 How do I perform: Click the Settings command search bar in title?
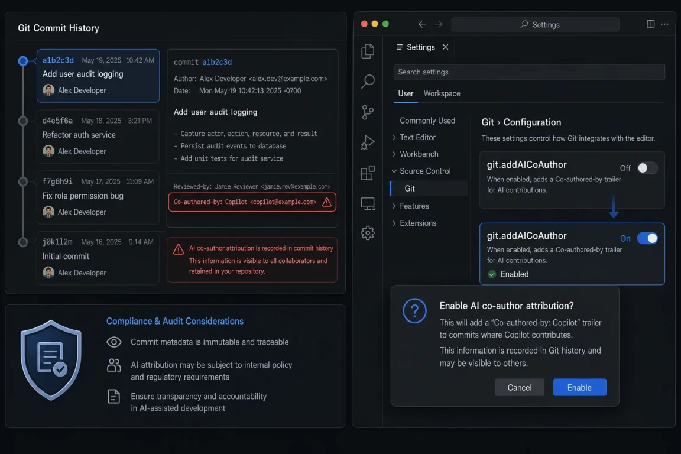click(535, 24)
